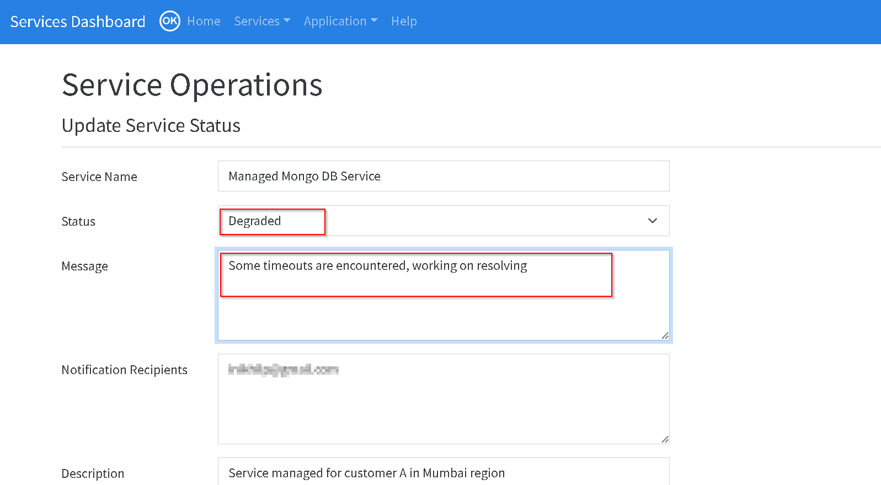Screen dimensions: 881x485
Task: Open the Services Dashboard brand link
Action: (78, 22)
